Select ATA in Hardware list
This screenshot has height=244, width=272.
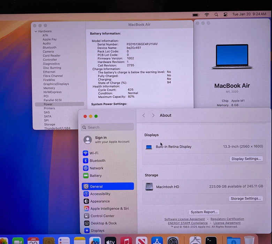pyautogui.click(x=45, y=35)
